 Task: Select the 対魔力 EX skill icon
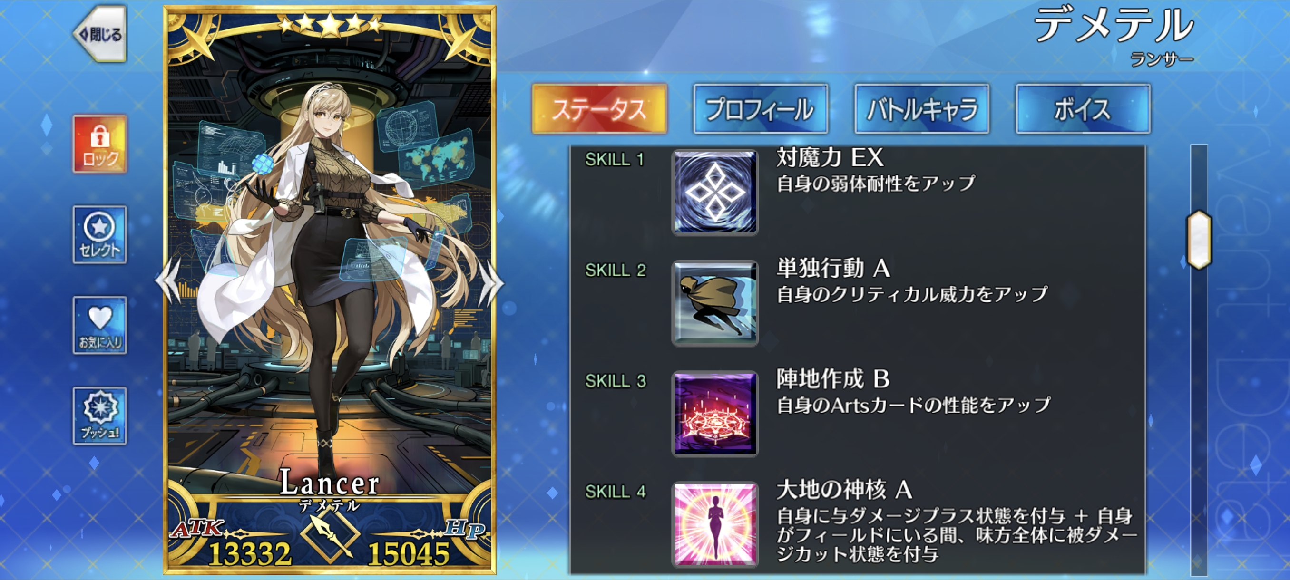(715, 193)
